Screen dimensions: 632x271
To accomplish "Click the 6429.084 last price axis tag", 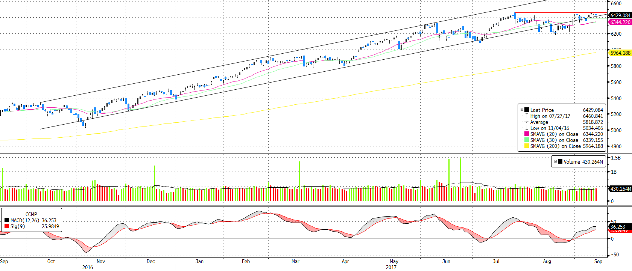I will point(620,15).
